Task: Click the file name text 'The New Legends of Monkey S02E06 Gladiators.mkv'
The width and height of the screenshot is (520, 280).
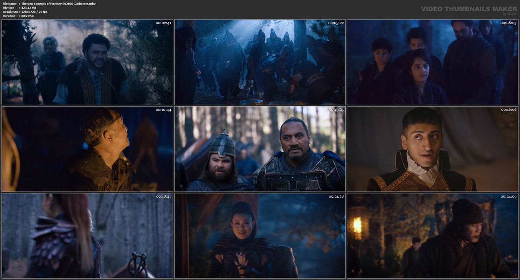Action: click(x=58, y=4)
